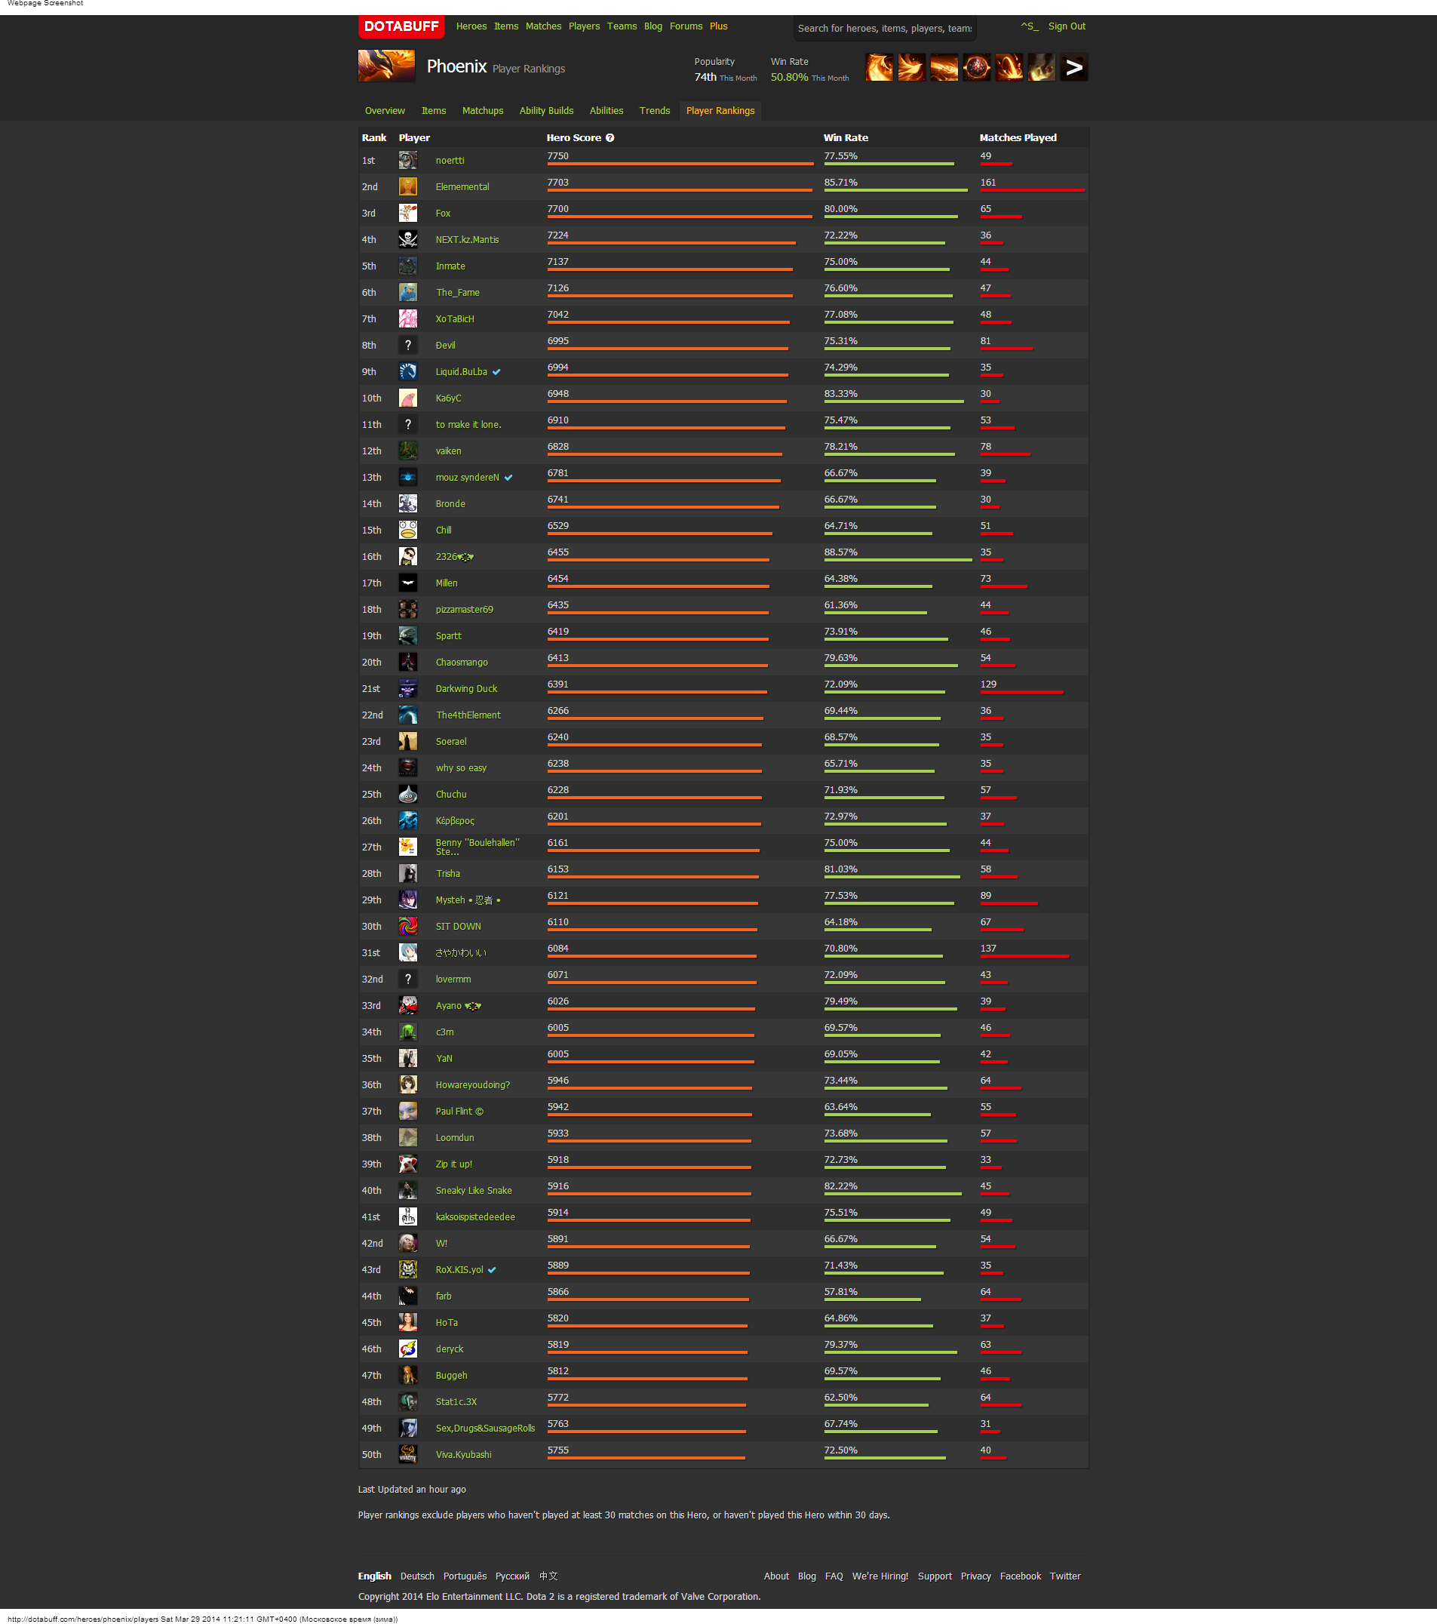Click the Hero Score help question mark

(610, 138)
